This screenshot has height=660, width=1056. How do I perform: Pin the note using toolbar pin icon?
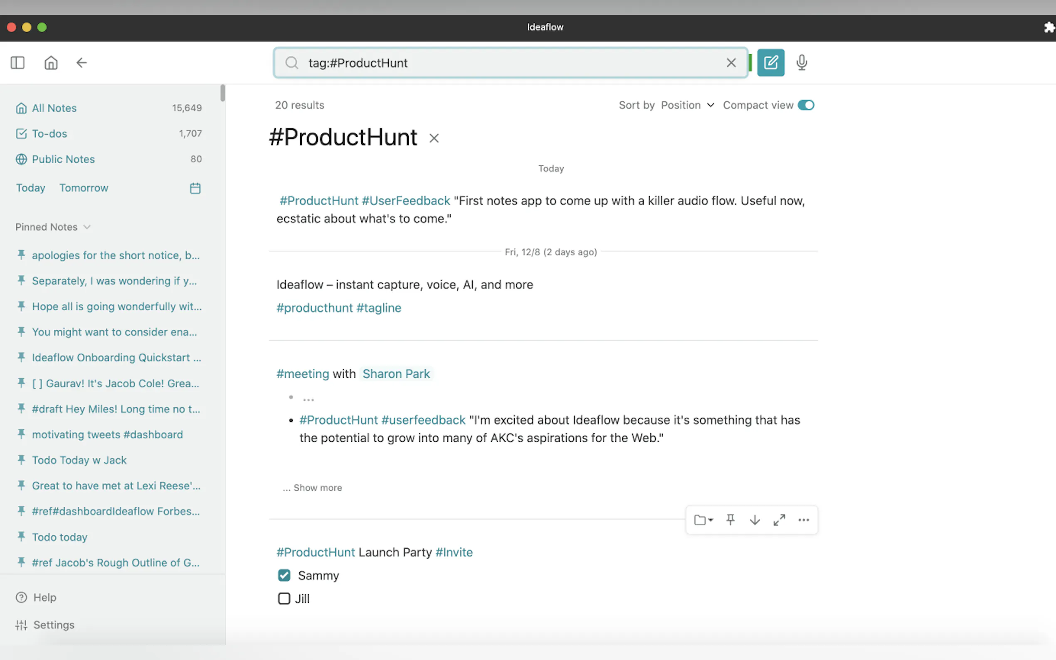tap(730, 520)
